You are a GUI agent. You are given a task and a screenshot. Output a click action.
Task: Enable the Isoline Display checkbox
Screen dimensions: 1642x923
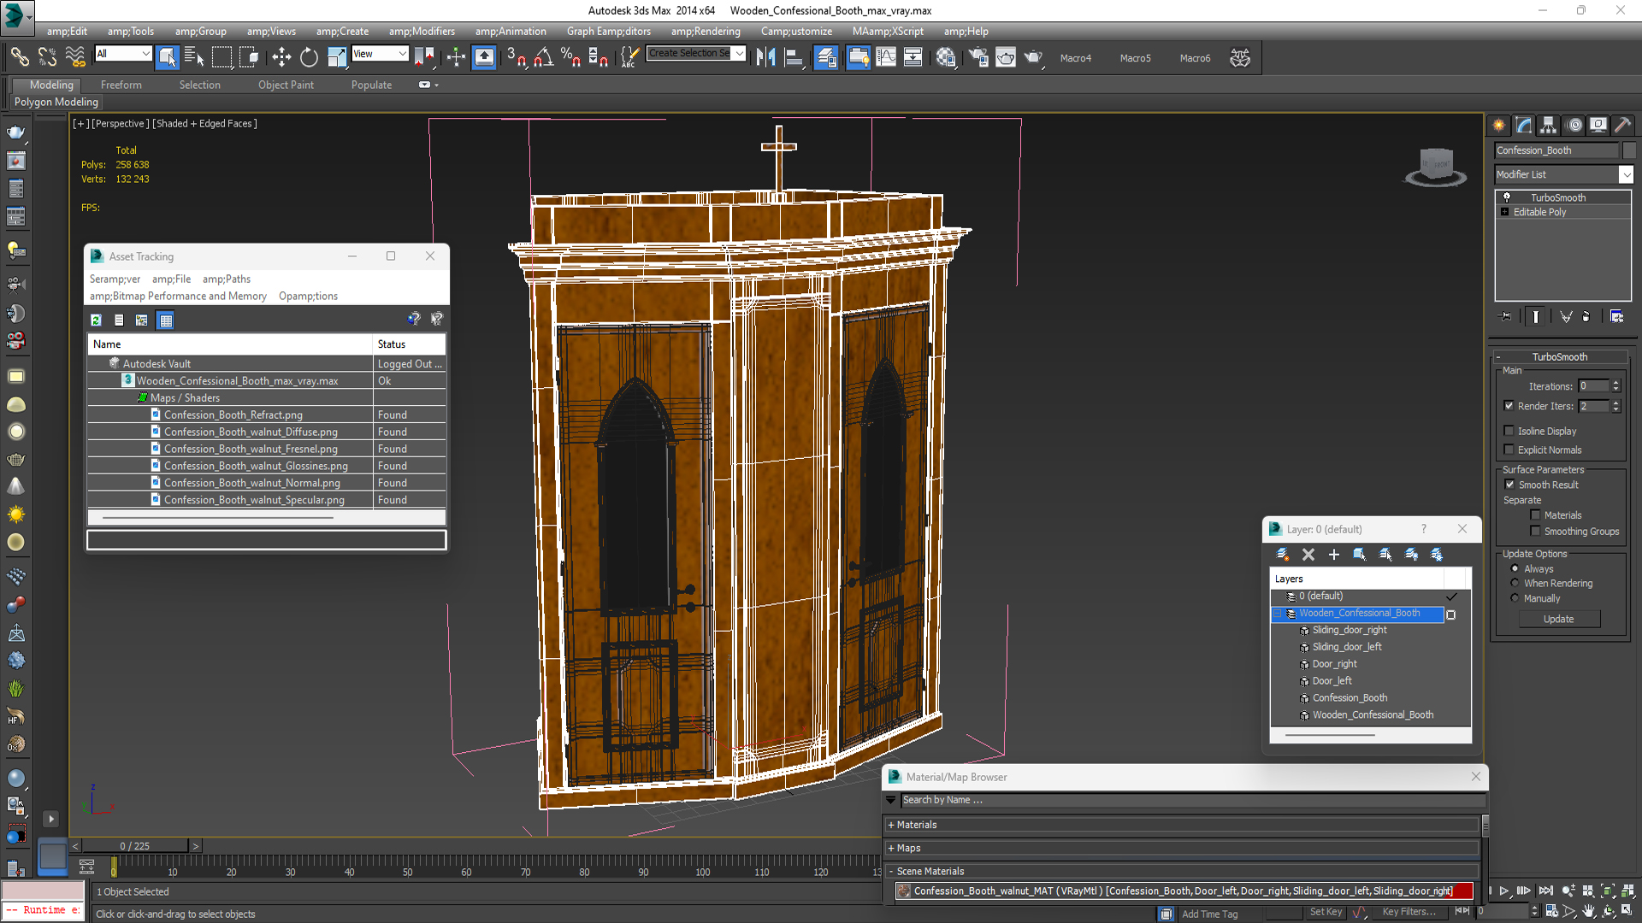coord(1509,431)
